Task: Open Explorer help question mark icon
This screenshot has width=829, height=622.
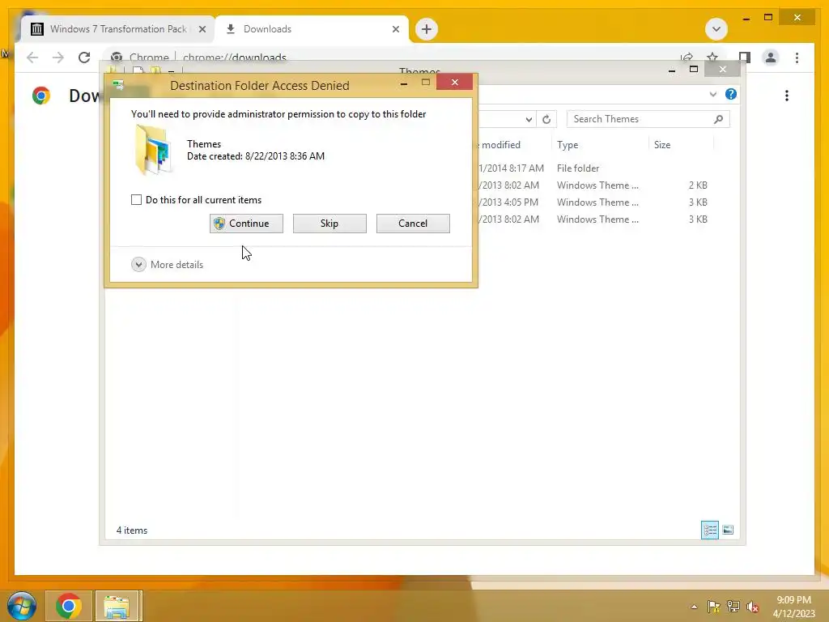Action: [731, 94]
